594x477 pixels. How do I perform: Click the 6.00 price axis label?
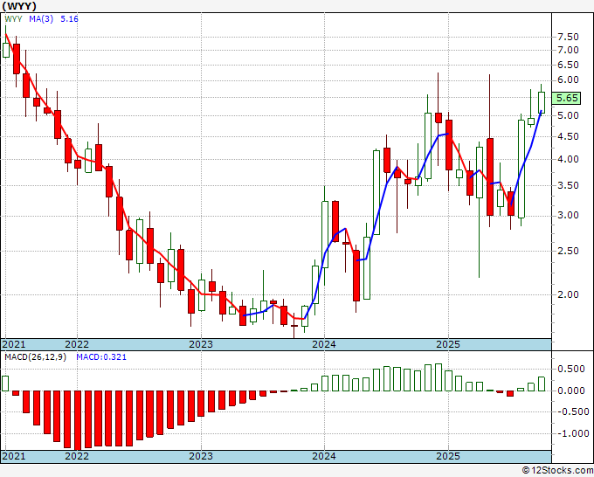point(568,80)
